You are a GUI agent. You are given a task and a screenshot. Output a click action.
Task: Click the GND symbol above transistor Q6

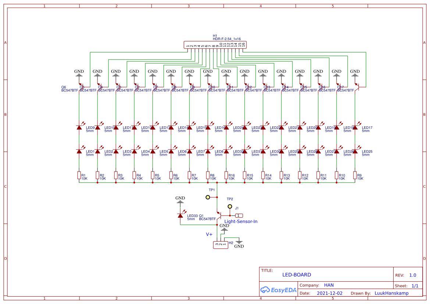click(x=79, y=72)
